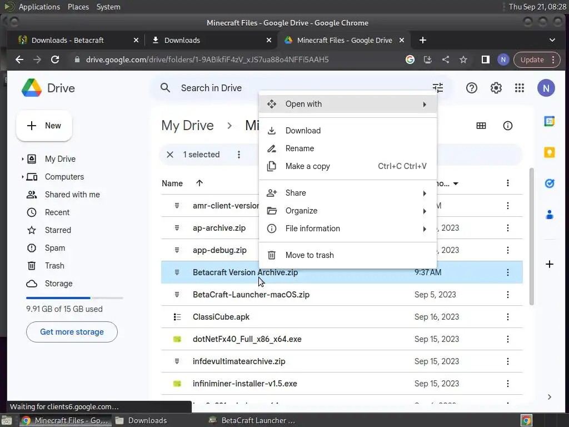Open Drive settings gear
569x427 pixels.
[x=496, y=88]
